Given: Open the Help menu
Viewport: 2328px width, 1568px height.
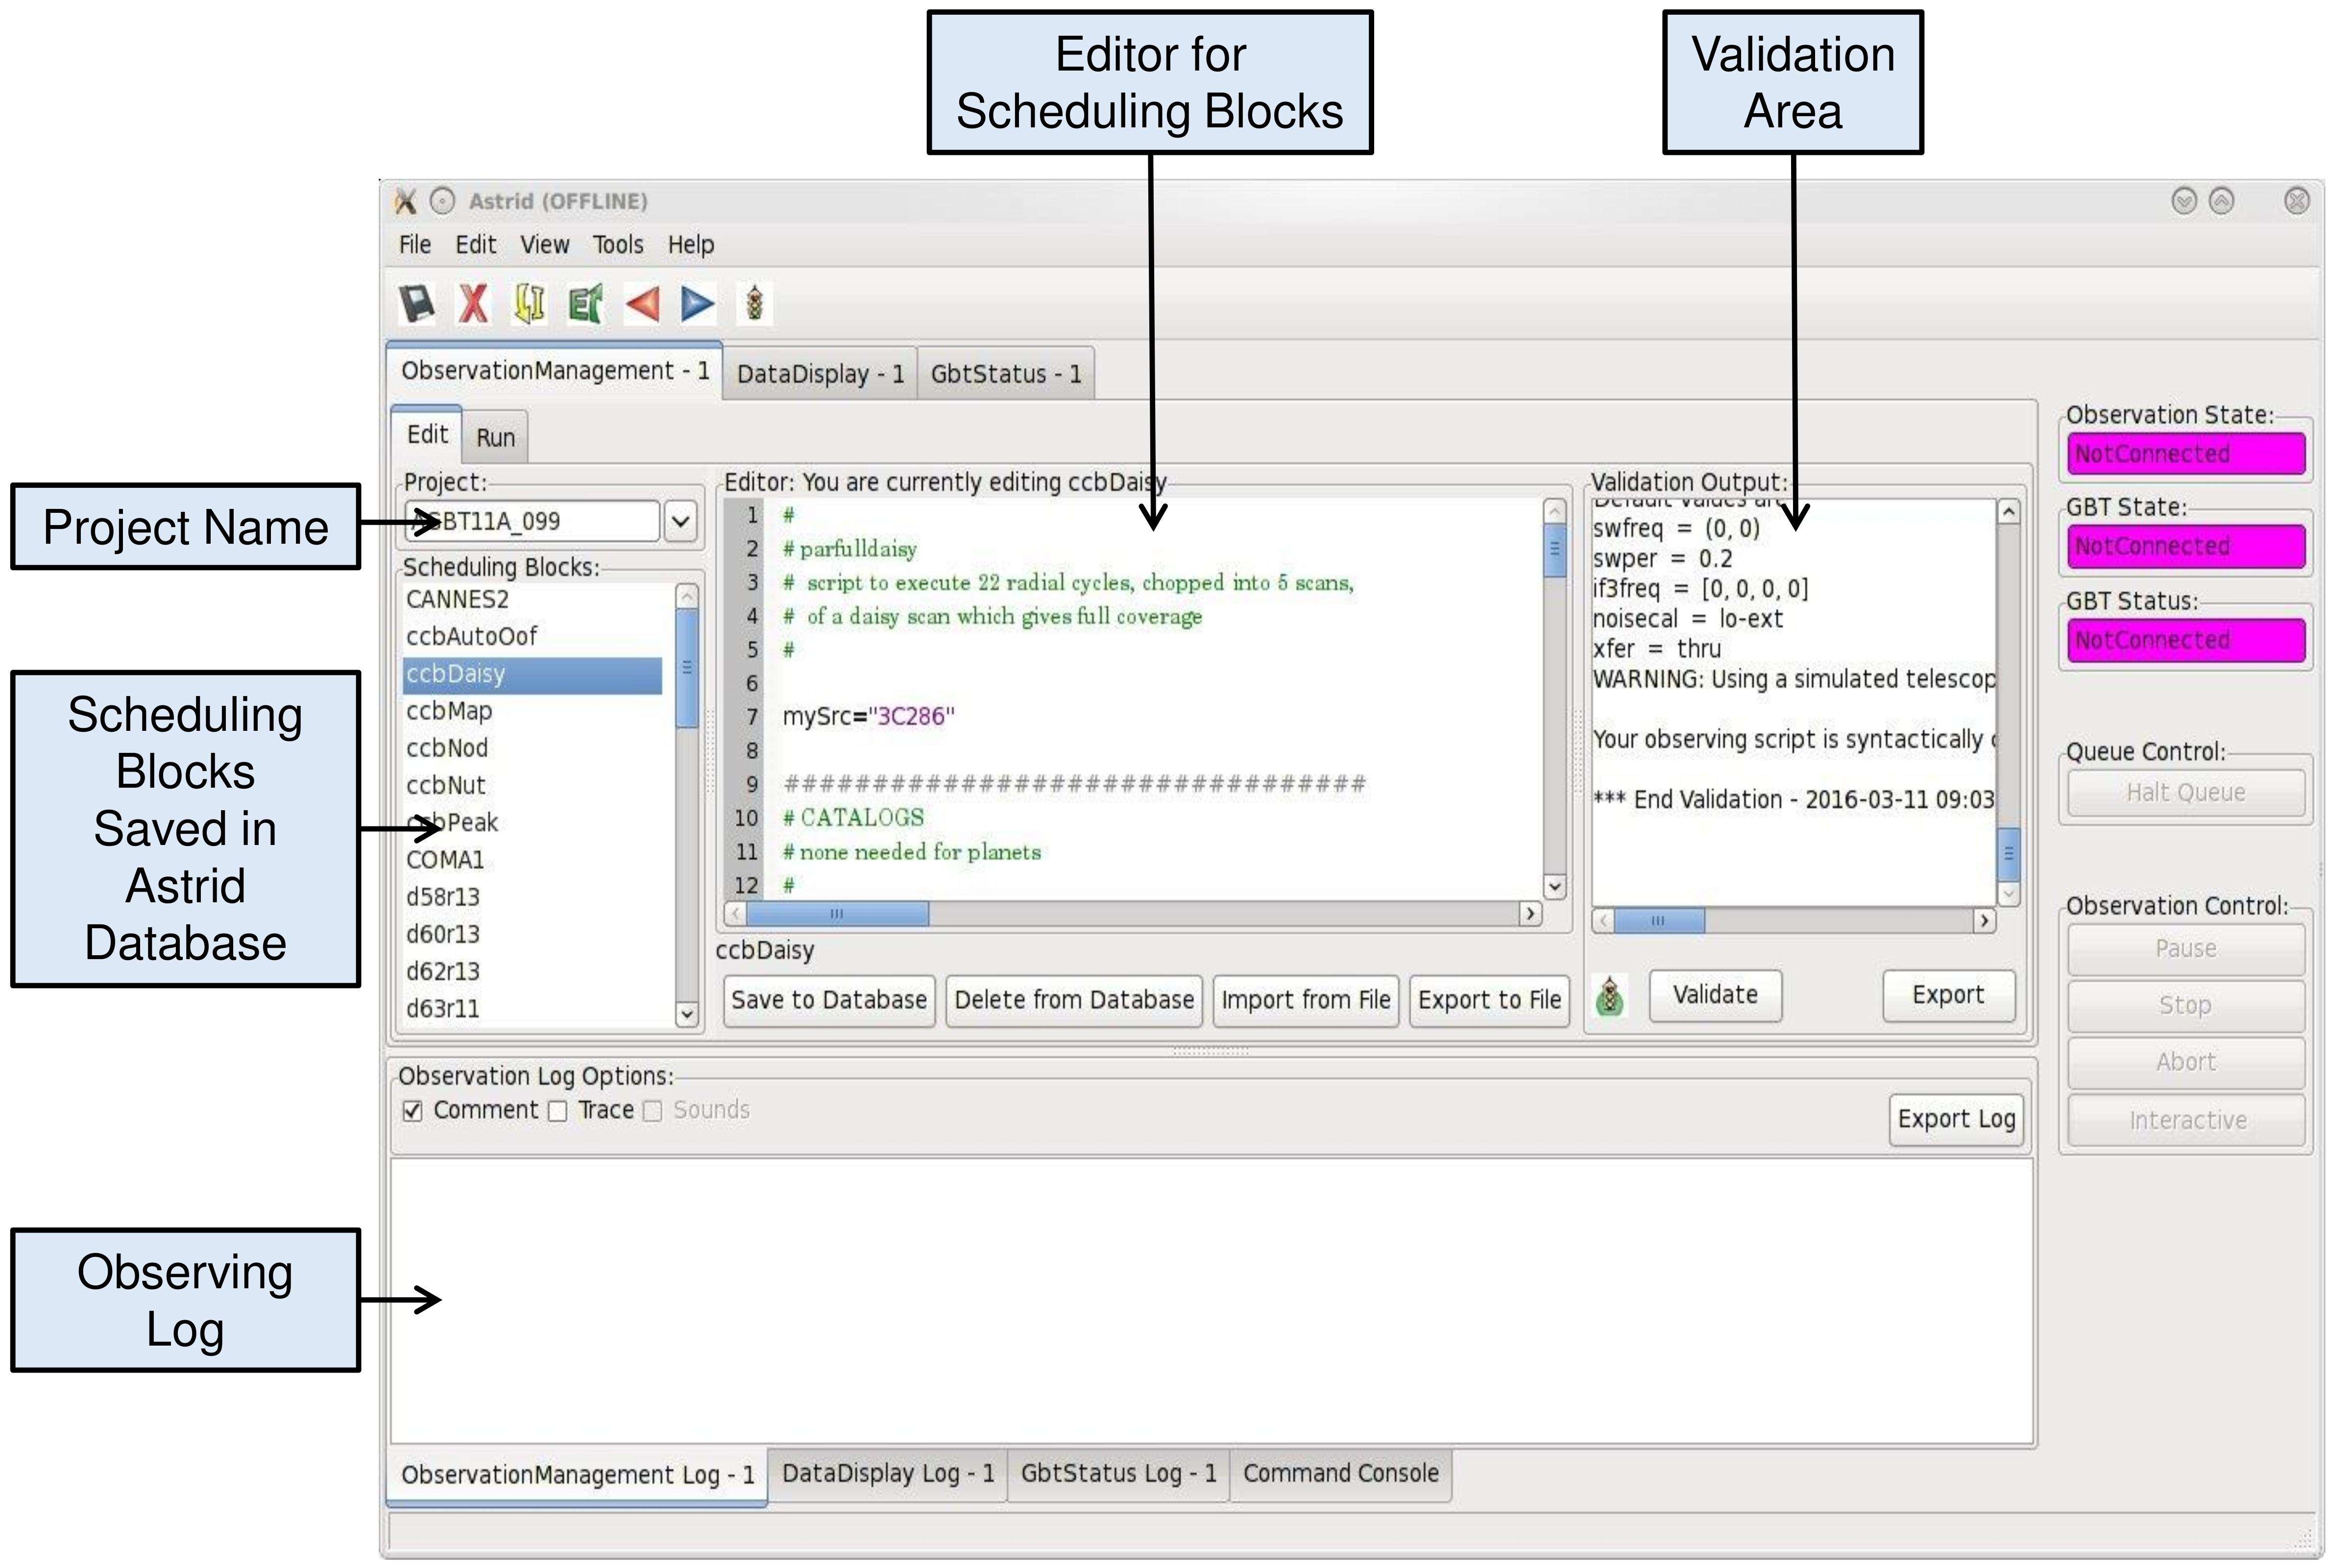Looking at the screenshot, I should tap(691, 245).
